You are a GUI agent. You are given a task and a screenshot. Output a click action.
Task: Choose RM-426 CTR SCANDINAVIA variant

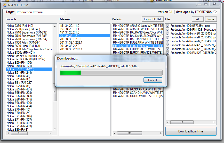click(138, 93)
